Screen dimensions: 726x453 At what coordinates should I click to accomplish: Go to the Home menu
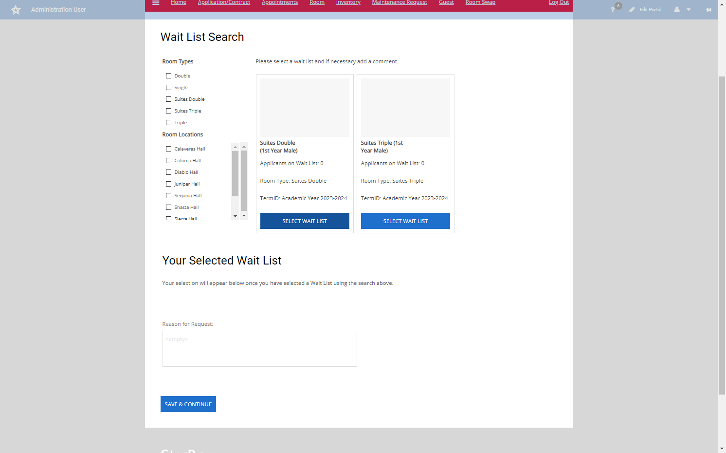tap(178, 2)
